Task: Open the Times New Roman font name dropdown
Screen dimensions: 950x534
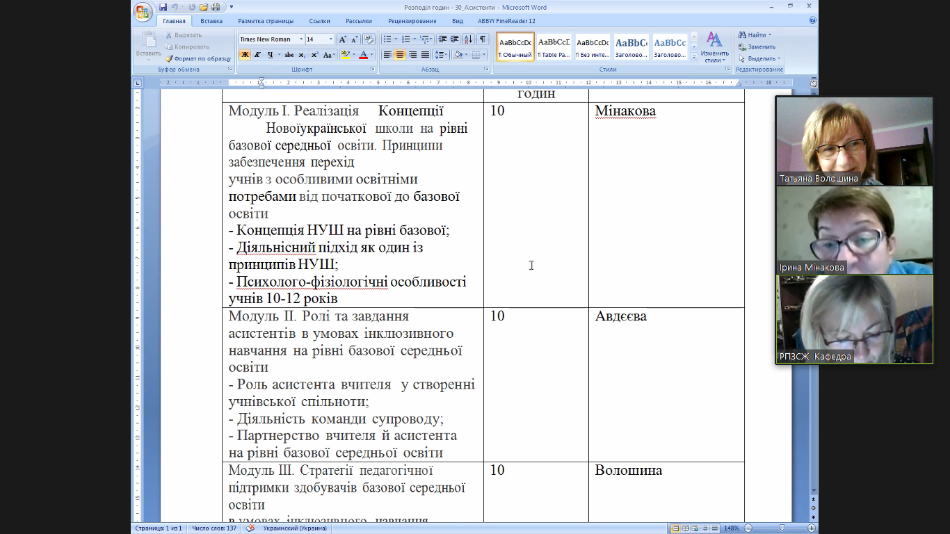Action: pos(301,40)
